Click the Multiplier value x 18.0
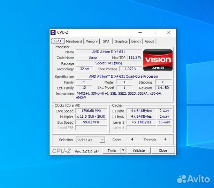The image size is (214, 188). (91, 117)
